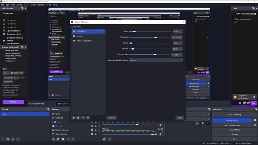Click Start Virtual Camera button
This screenshot has width=258, height=145.
[x=232, y=125]
